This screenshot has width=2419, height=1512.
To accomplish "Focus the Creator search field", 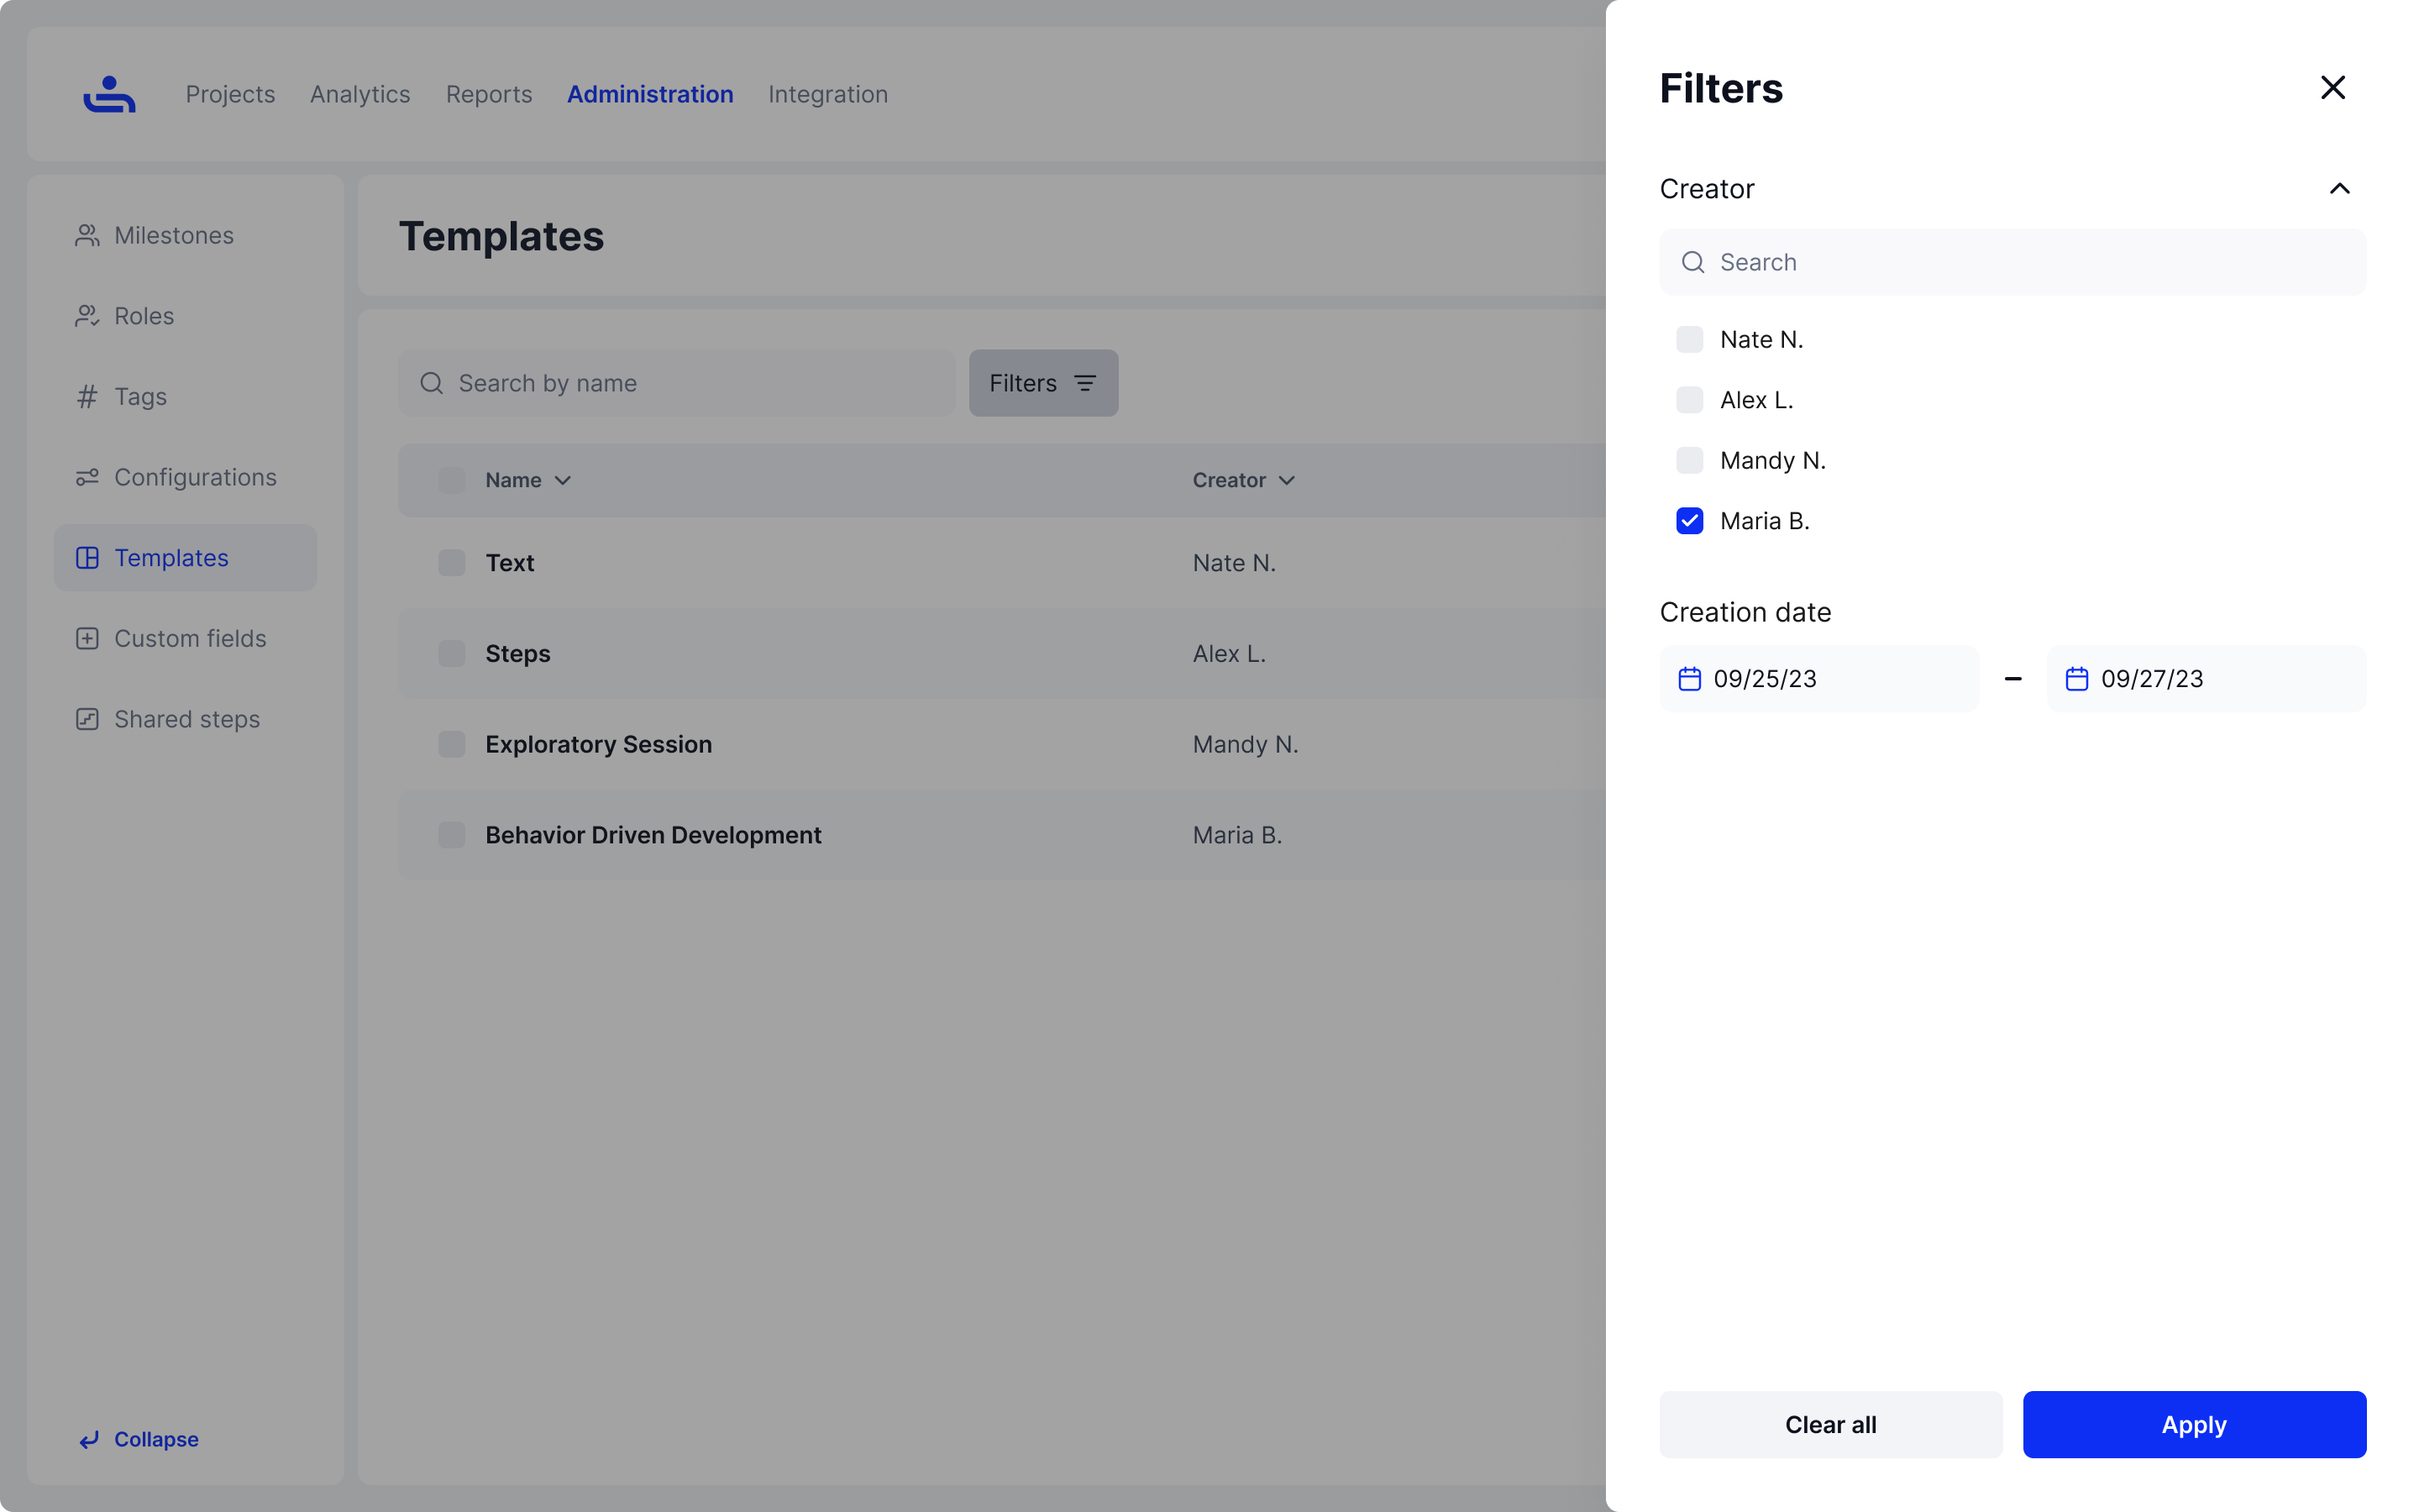I will click(x=2029, y=262).
